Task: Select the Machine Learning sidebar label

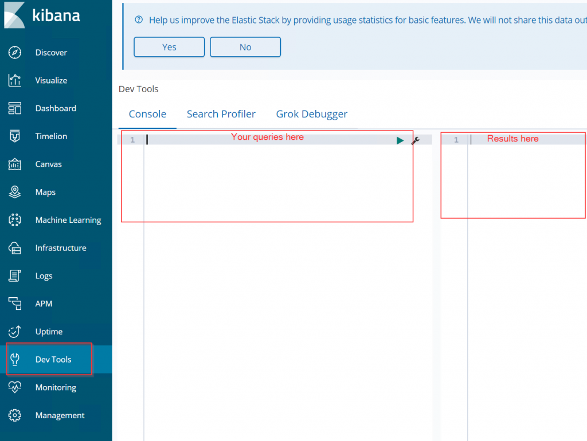Action: [x=68, y=220]
